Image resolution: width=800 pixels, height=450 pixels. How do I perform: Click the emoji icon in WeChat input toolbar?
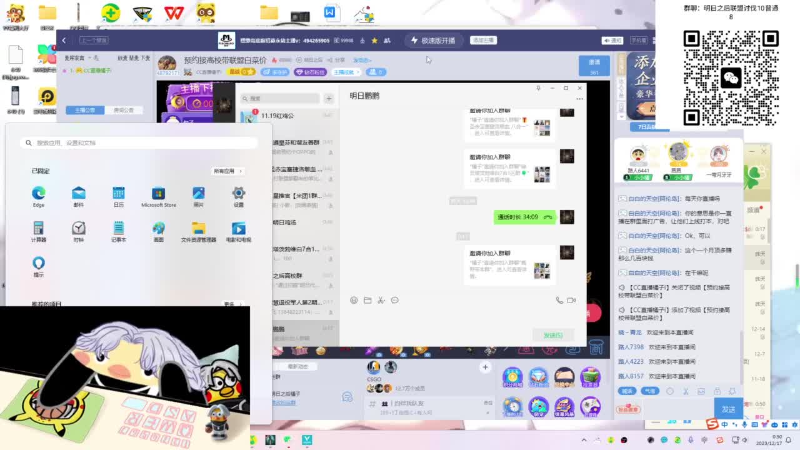(354, 300)
